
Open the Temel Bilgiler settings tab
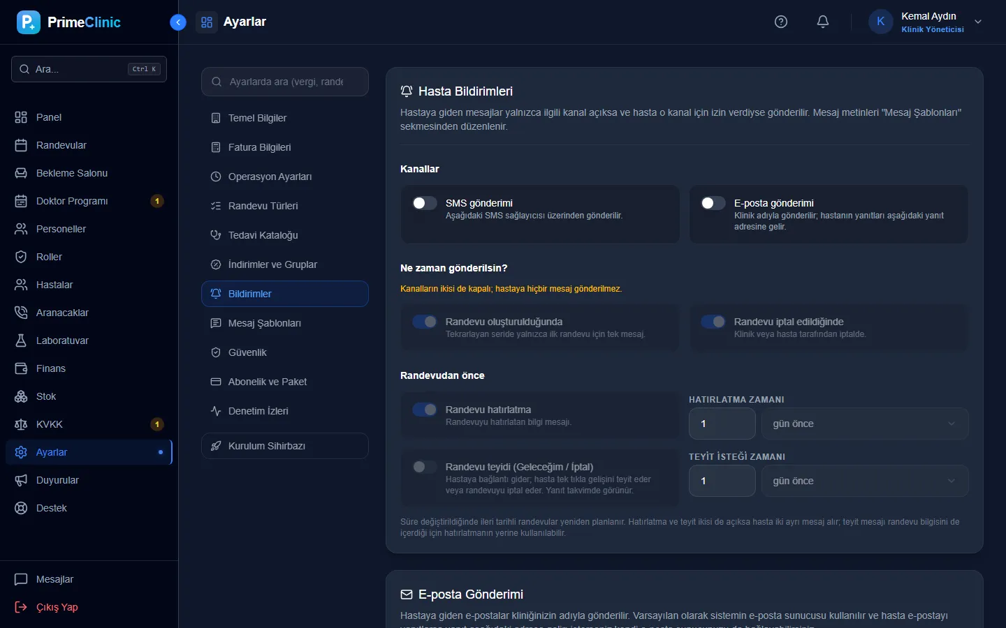tap(285, 118)
